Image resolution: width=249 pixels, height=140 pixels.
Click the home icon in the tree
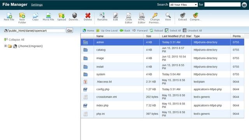tap(15, 46)
